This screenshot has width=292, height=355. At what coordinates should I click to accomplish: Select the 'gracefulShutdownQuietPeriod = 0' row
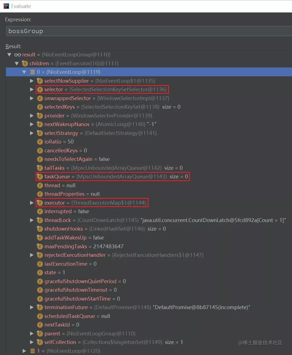click(x=85, y=281)
